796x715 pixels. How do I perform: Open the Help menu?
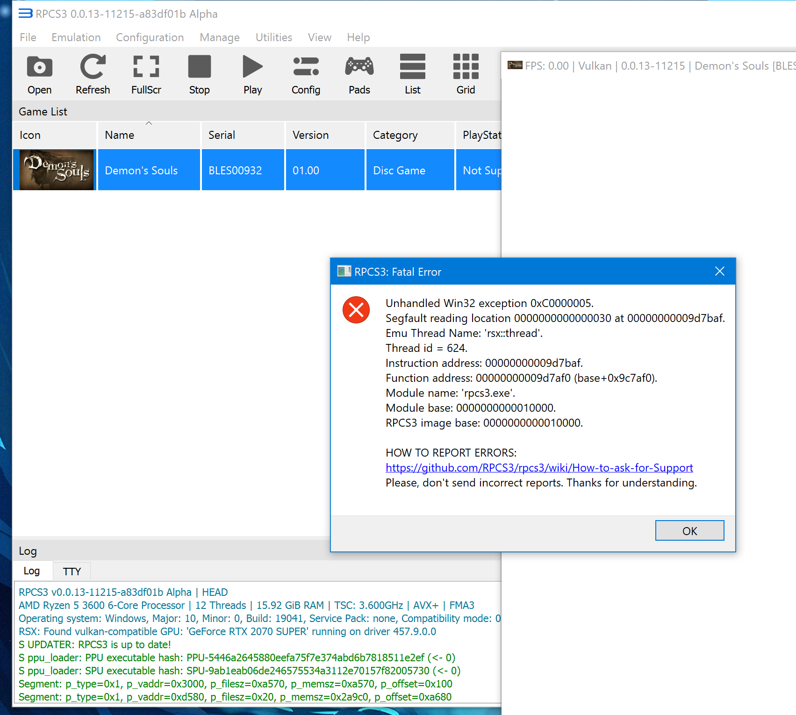359,37
